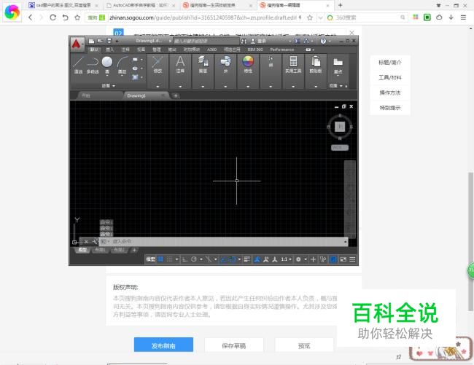Click the command line wrench icon
Viewport: 474px width, 365px height.
point(95,242)
